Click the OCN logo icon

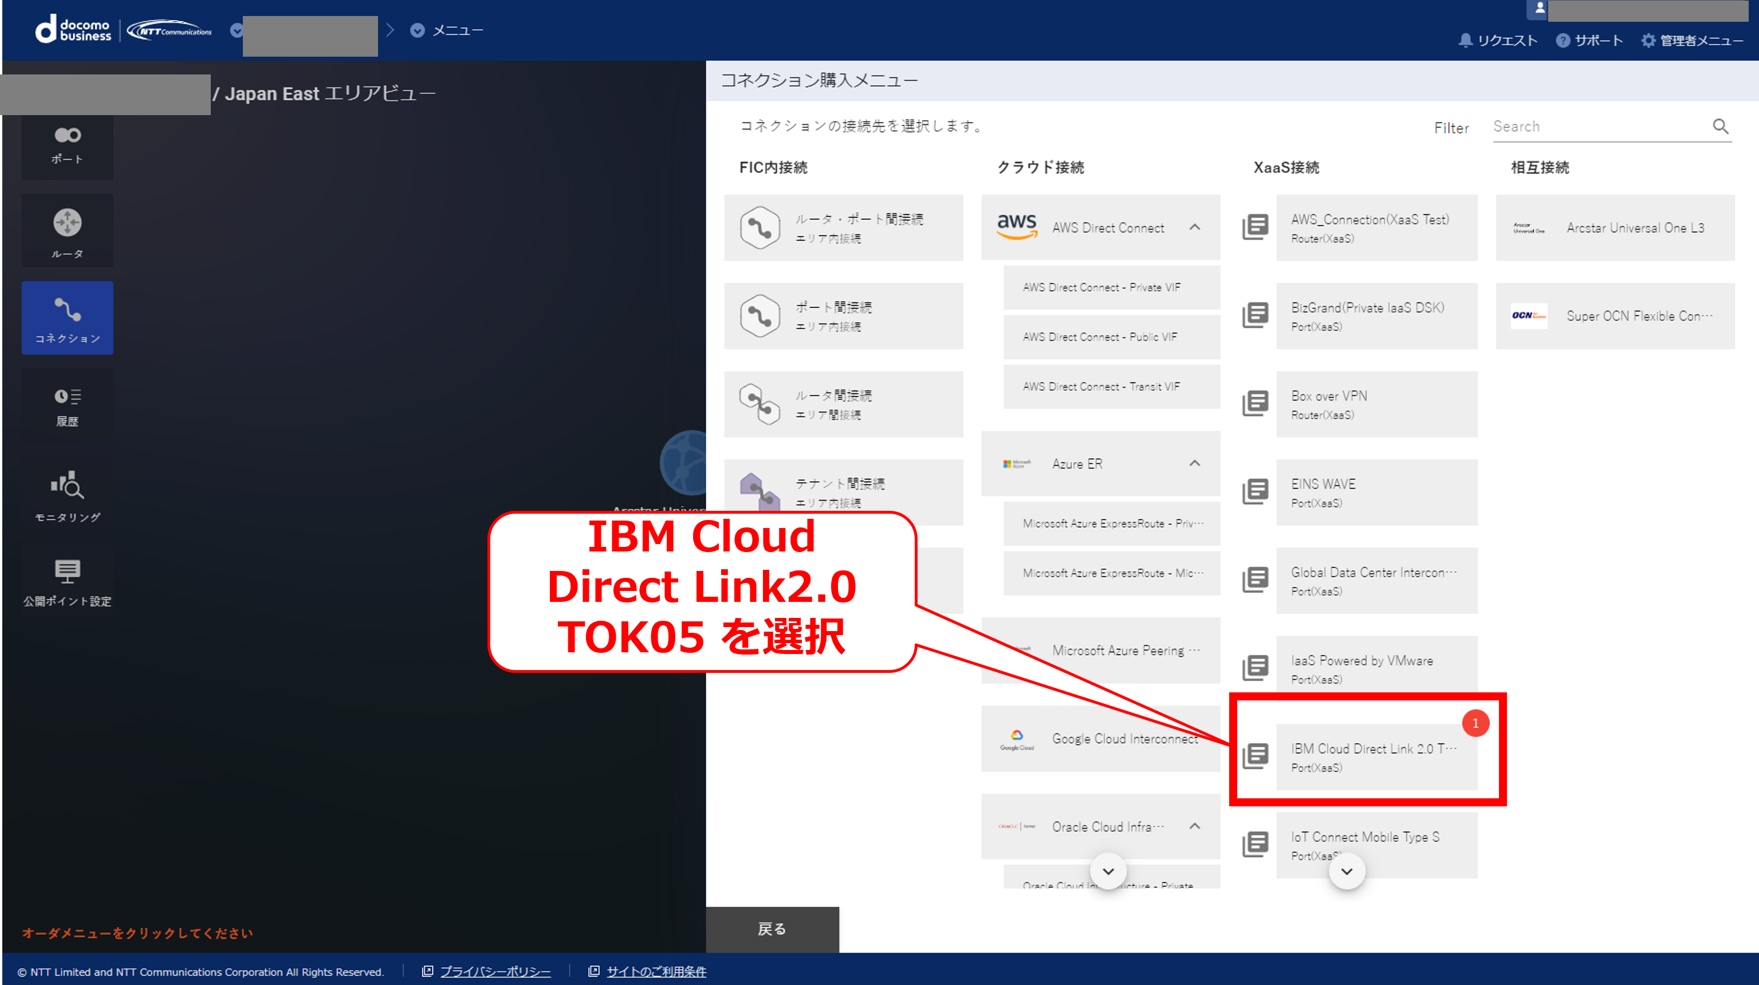pos(1528,316)
